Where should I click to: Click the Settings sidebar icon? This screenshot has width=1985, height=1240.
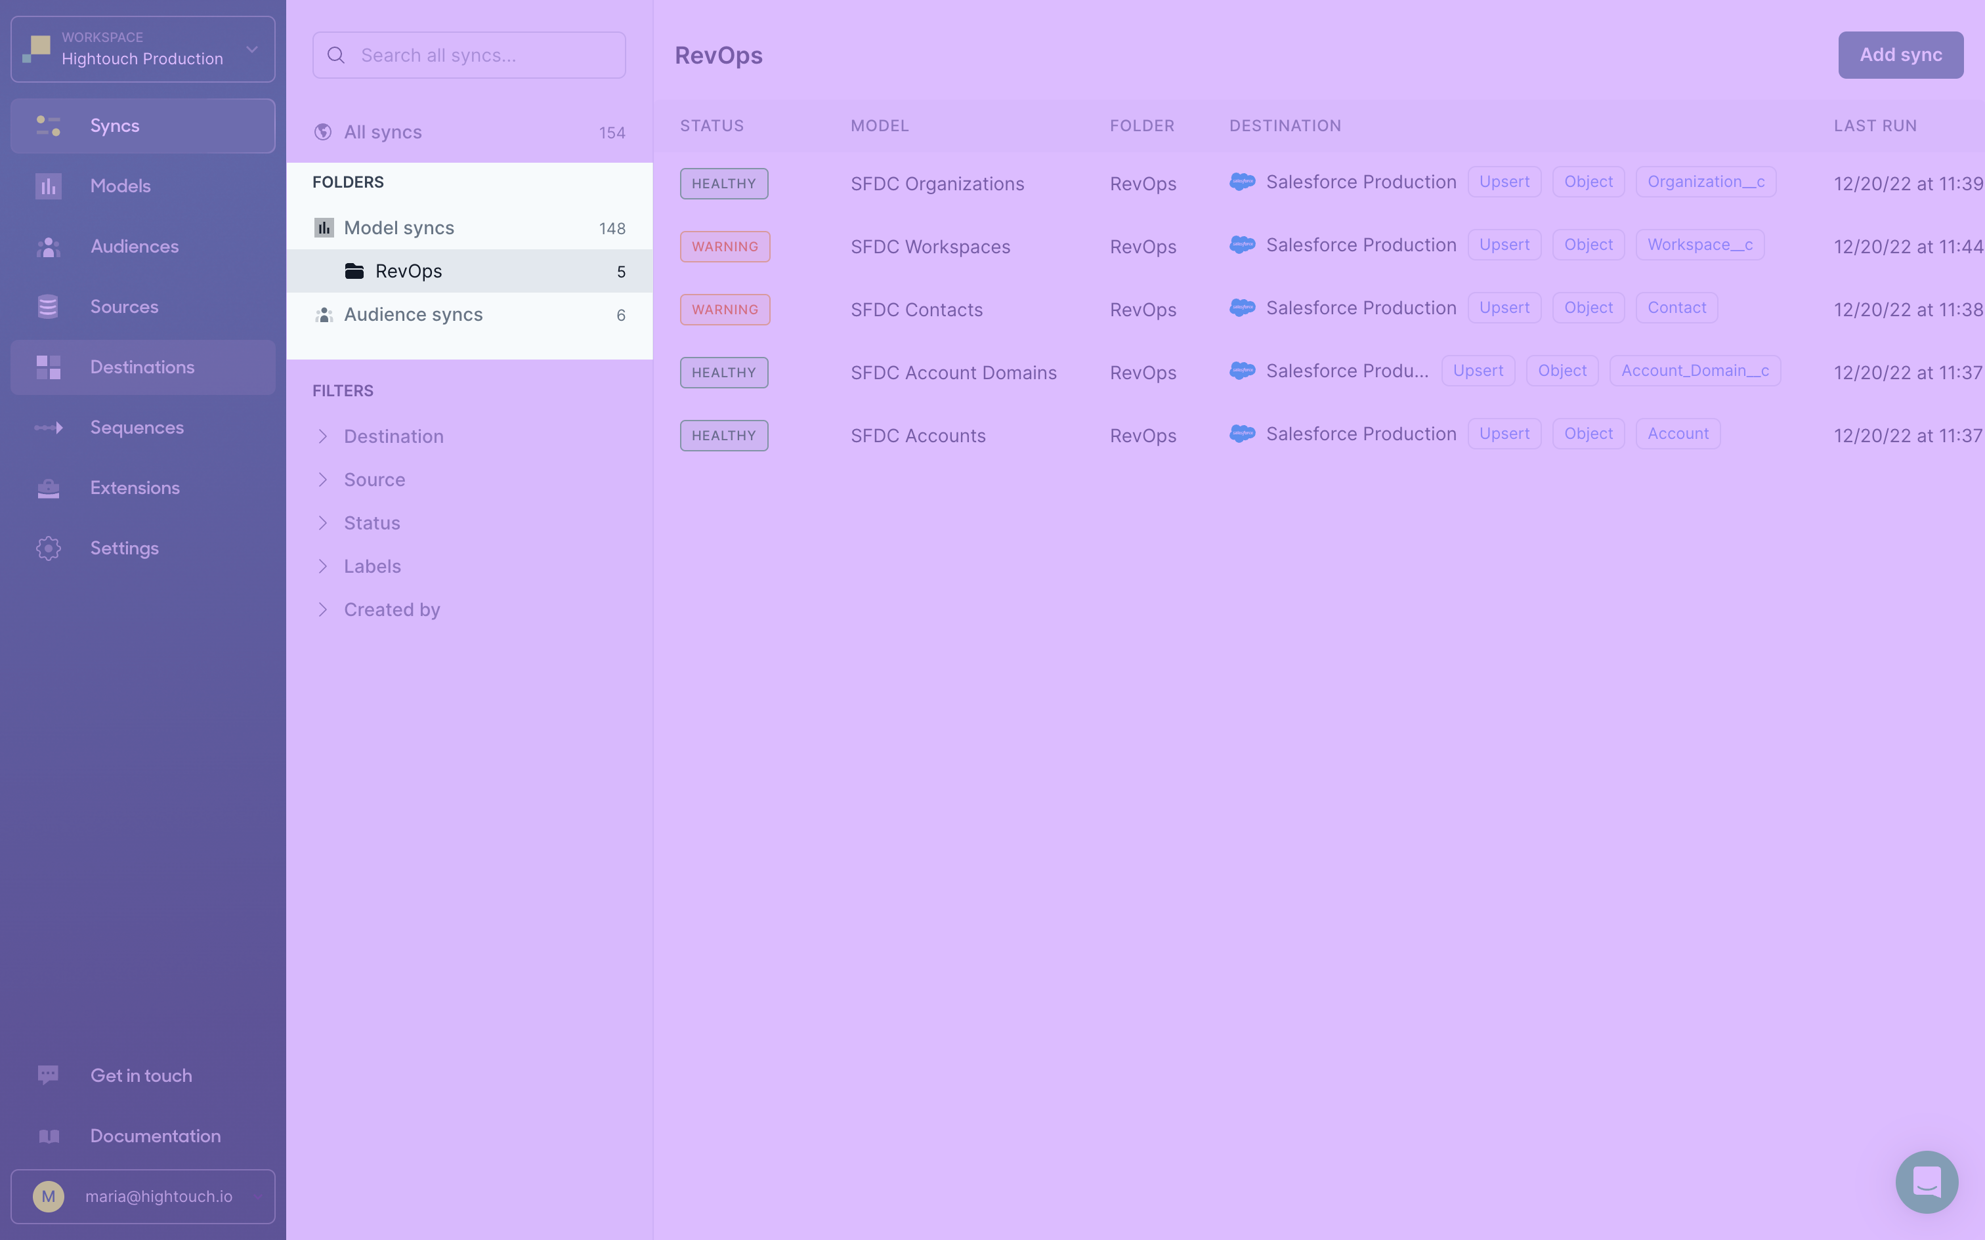point(49,547)
